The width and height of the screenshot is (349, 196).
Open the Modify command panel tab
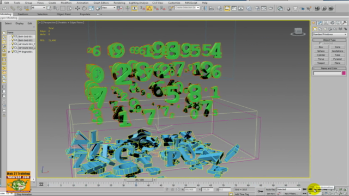click(320, 23)
